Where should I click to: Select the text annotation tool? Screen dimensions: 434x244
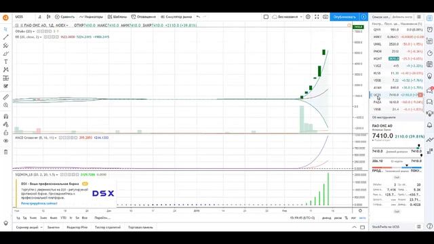click(5, 62)
